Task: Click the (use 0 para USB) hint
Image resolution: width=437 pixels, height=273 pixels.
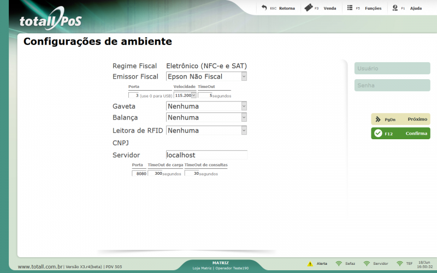Action: coord(156,96)
